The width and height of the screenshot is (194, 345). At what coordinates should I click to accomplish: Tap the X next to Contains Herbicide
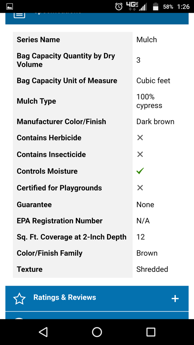[x=140, y=138]
